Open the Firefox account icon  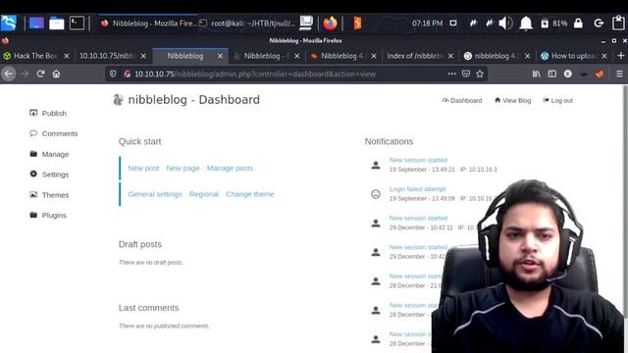567,75
